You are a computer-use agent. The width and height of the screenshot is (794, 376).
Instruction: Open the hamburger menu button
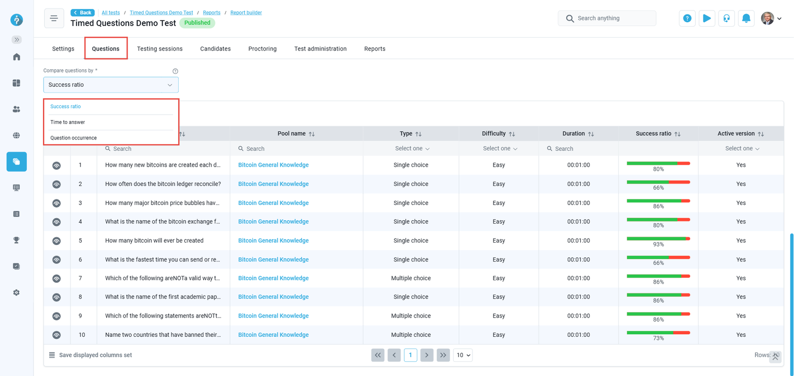(x=54, y=18)
